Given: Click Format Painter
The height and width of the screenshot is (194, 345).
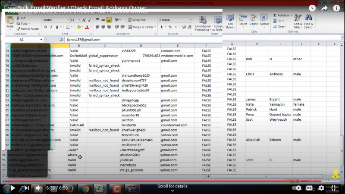Looking at the screenshot, I should tap(28, 29).
